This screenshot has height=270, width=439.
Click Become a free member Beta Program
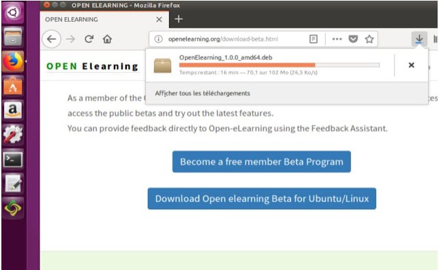point(262,162)
